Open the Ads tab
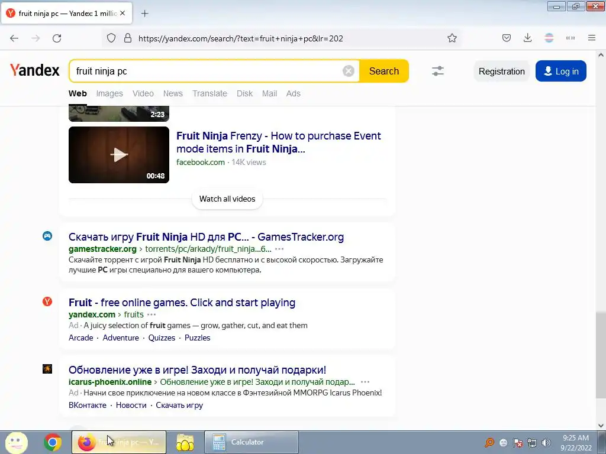 click(x=294, y=93)
